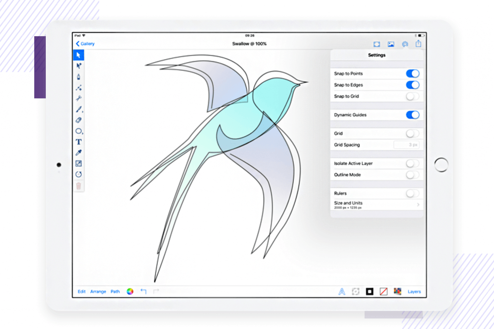Open the share menu from the toolbar

418,44
